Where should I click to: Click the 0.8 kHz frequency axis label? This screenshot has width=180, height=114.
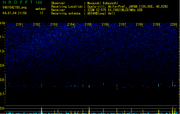(3, 80)
